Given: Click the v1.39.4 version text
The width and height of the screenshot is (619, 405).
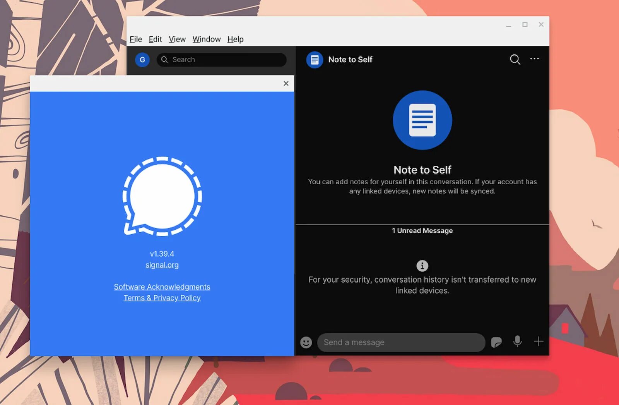Looking at the screenshot, I should tap(162, 254).
